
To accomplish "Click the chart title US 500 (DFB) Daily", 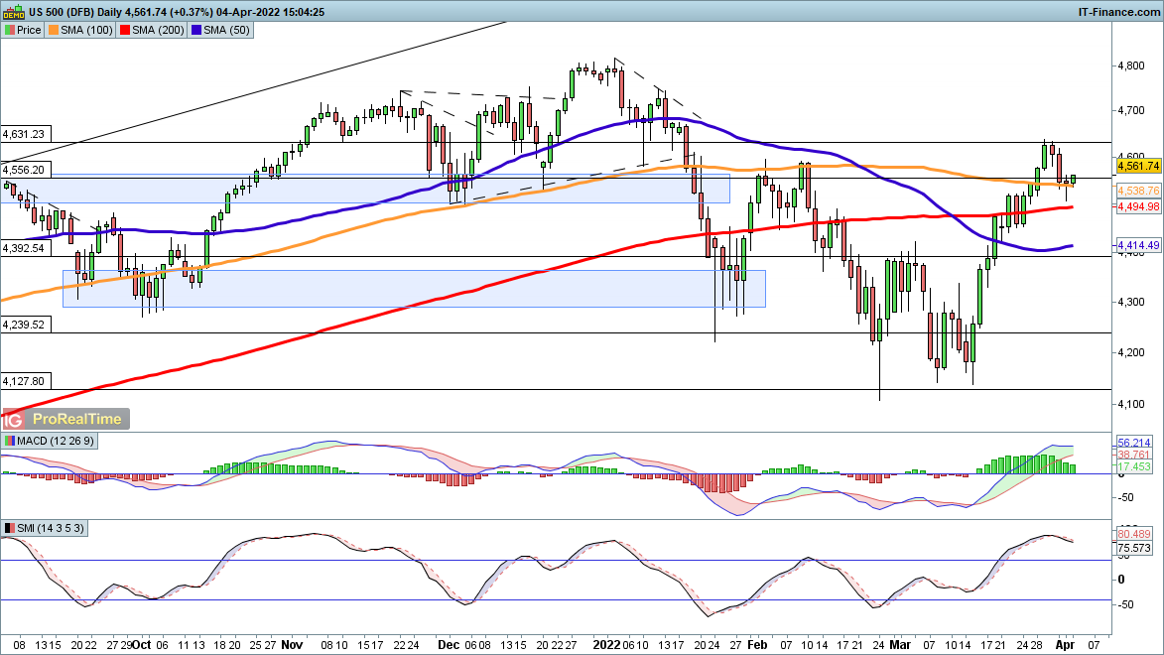I will 77,12.
